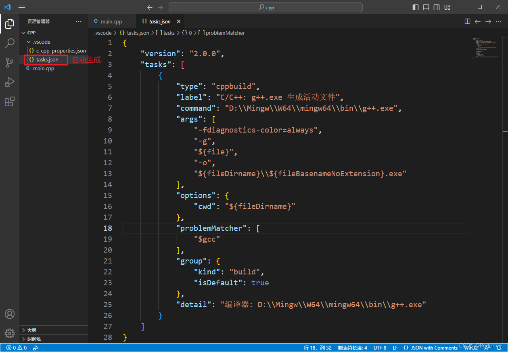Click the "cppbuild" value on line 5
This screenshot has width=508, height=352.
(x=234, y=86)
